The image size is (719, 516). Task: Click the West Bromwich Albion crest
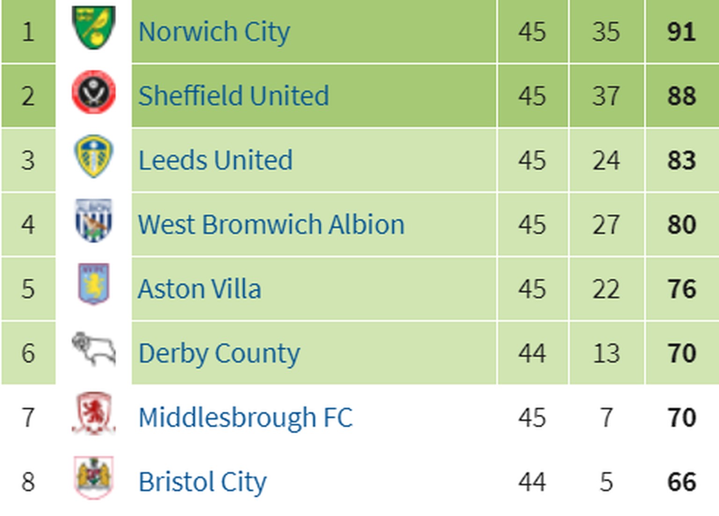click(x=94, y=220)
